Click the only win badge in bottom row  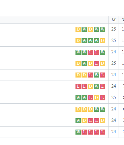click(78, 132)
